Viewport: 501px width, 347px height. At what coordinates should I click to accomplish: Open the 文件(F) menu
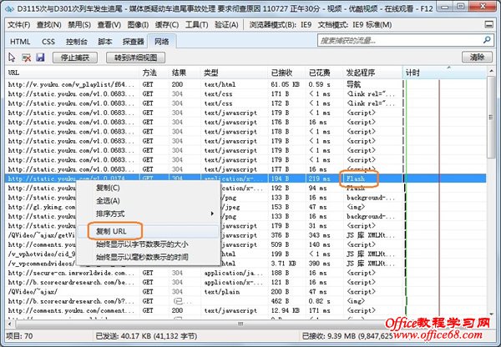point(19,24)
